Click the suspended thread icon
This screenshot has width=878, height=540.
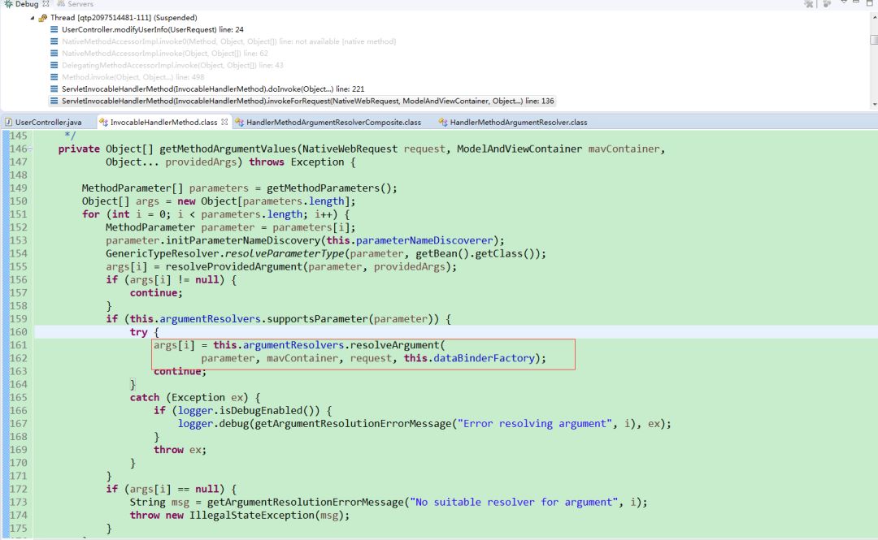point(42,18)
